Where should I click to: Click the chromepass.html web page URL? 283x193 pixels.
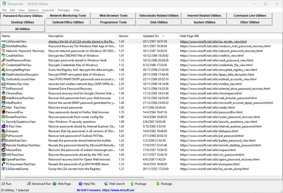pos(211,93)
